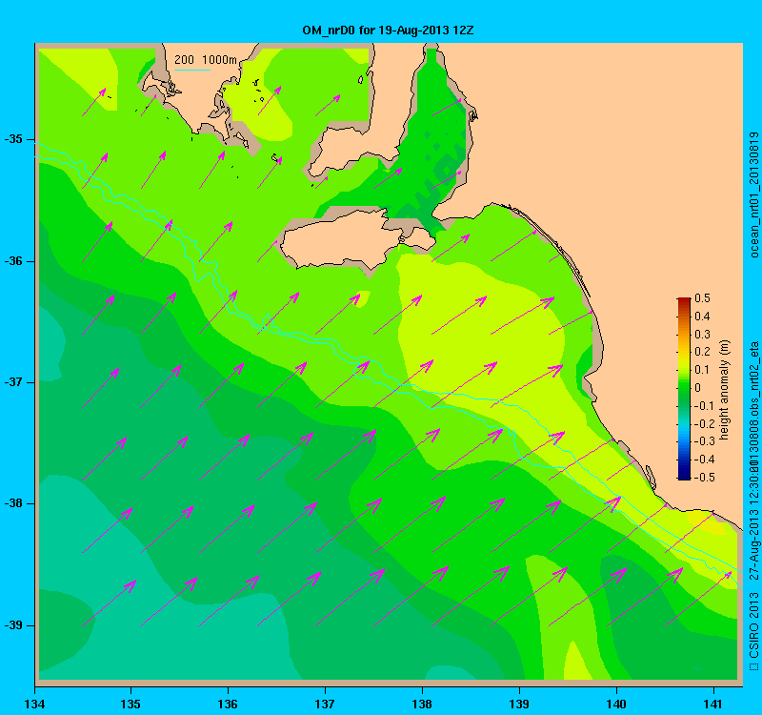
Task: Click the 'ocean_nrt01_20130819' vertical label
Action: coord(753,194)
